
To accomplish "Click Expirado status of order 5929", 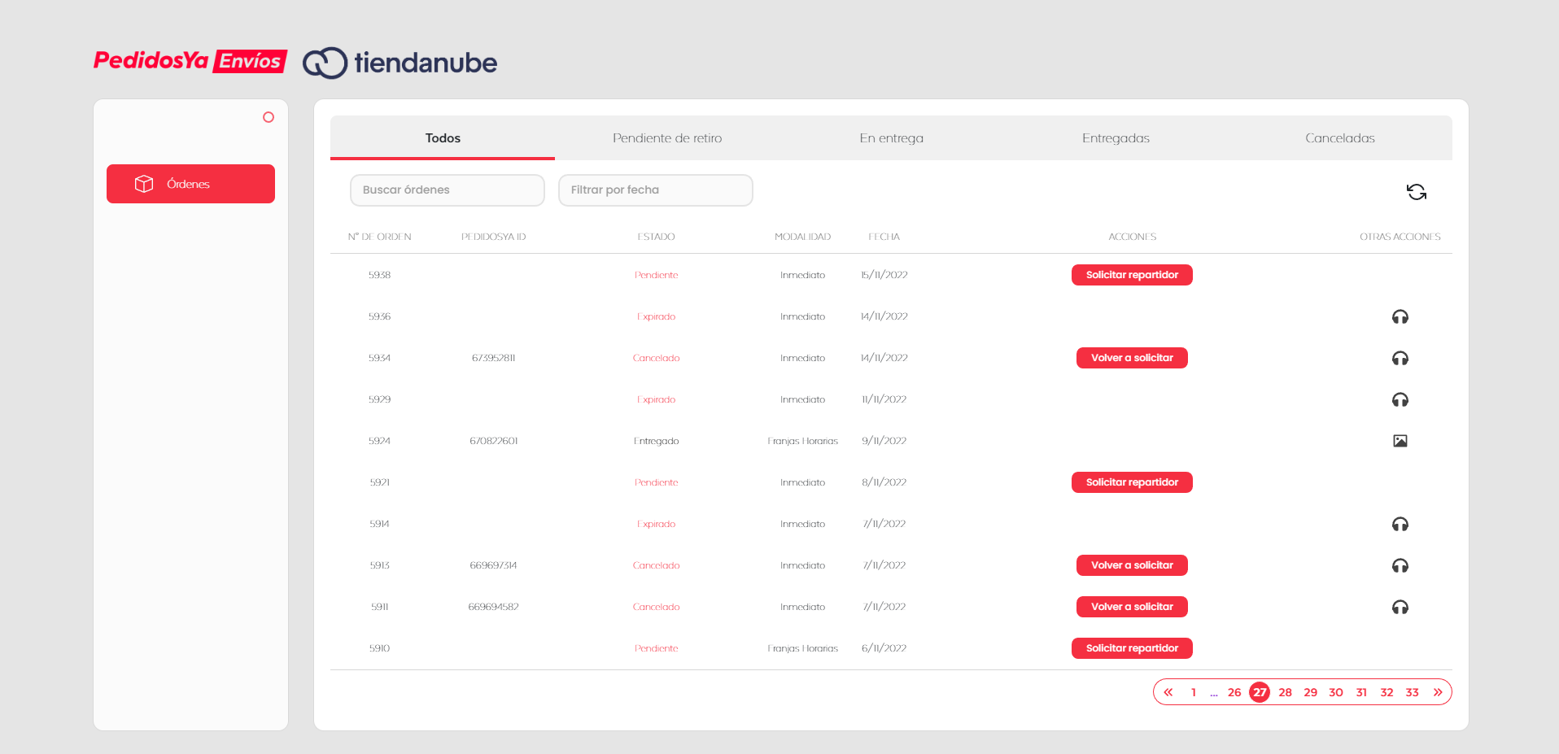I will [x=656, y=399].
